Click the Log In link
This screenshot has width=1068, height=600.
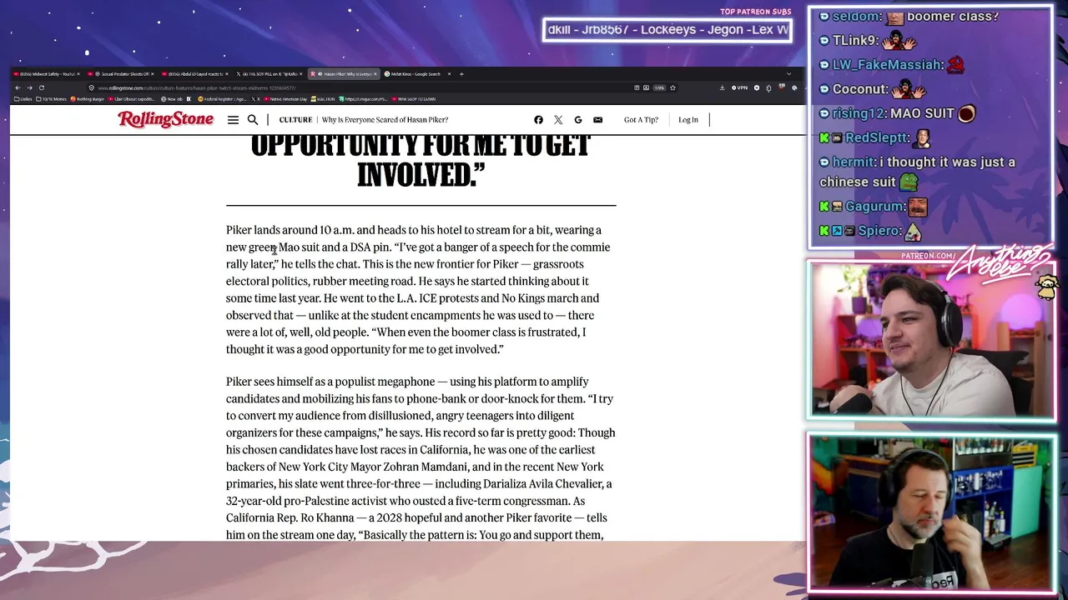[688, 120]
